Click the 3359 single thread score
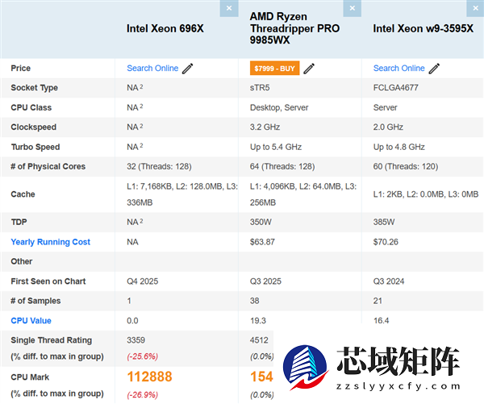This screenshot has height=404, width=484. click(x=136, y=340)
